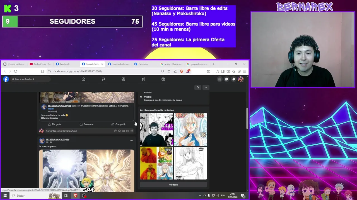Screen dimensions: 357x200
Task: Open the volume control in tray
Action: pyautogui.click(x=218, y=196)
